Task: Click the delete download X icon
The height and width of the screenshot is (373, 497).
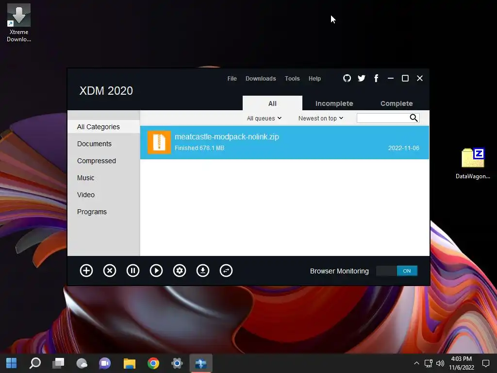Action: (110, 271)
